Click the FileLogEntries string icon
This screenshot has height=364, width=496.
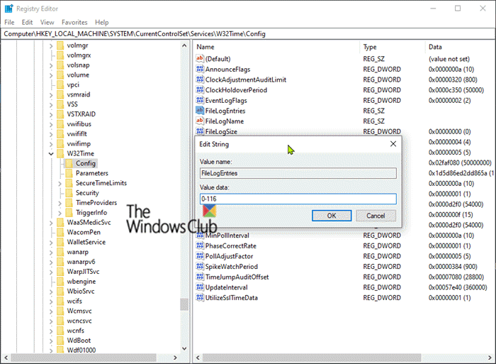[200, 110]
